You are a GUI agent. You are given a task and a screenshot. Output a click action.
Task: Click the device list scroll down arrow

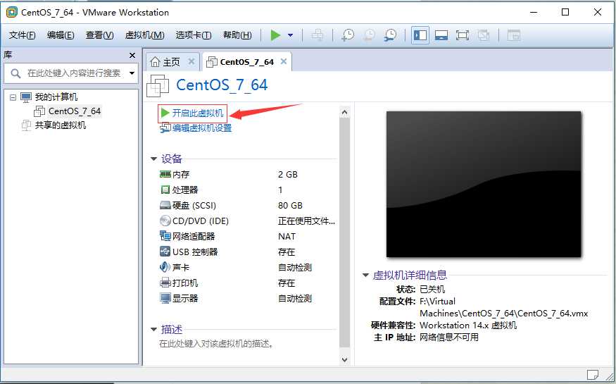point(344,359)
